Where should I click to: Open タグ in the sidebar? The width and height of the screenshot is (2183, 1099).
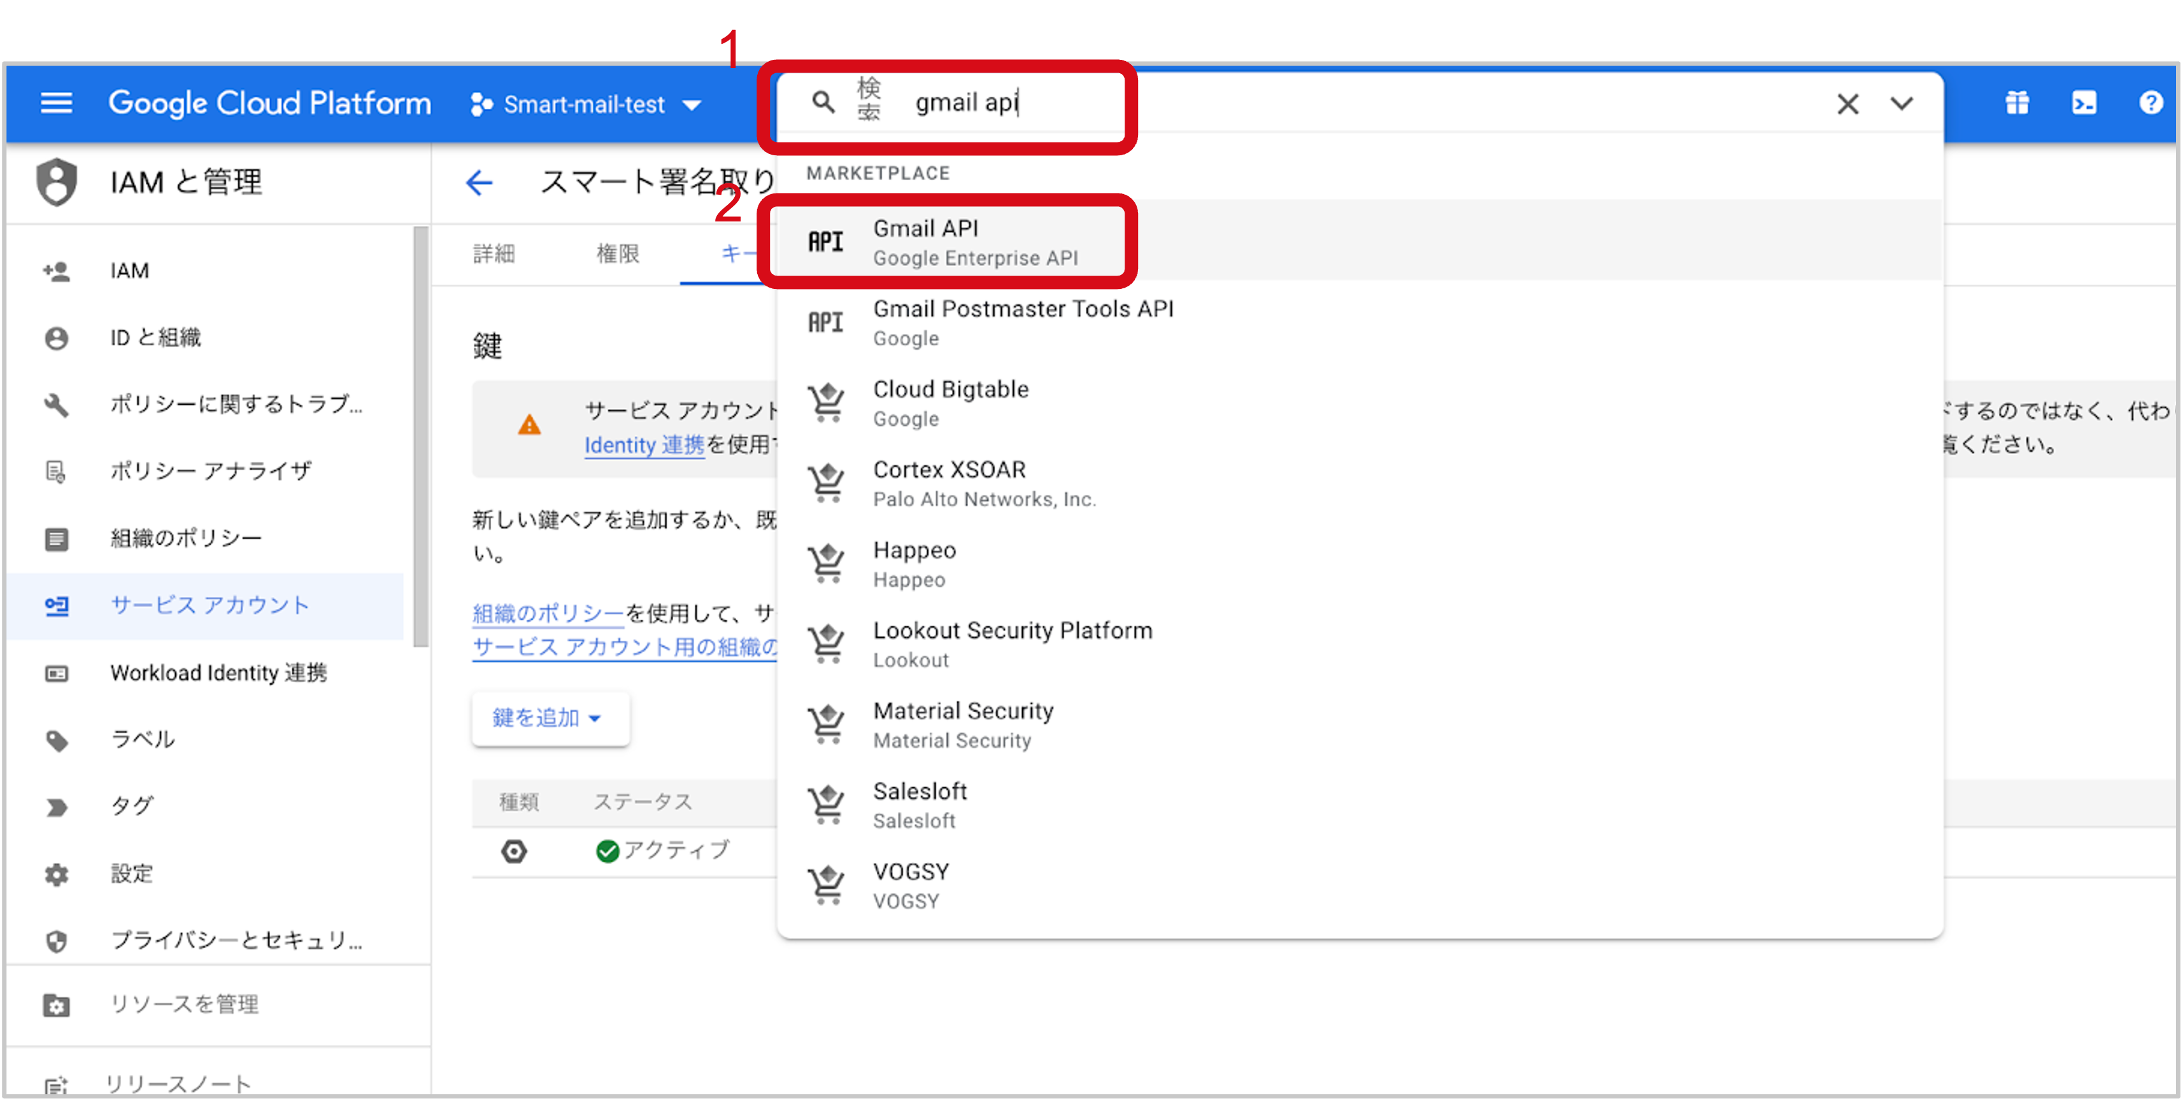pyautogui.click(x=205, y=807)
